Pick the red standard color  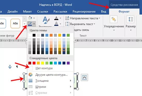(x=34, y=63)
